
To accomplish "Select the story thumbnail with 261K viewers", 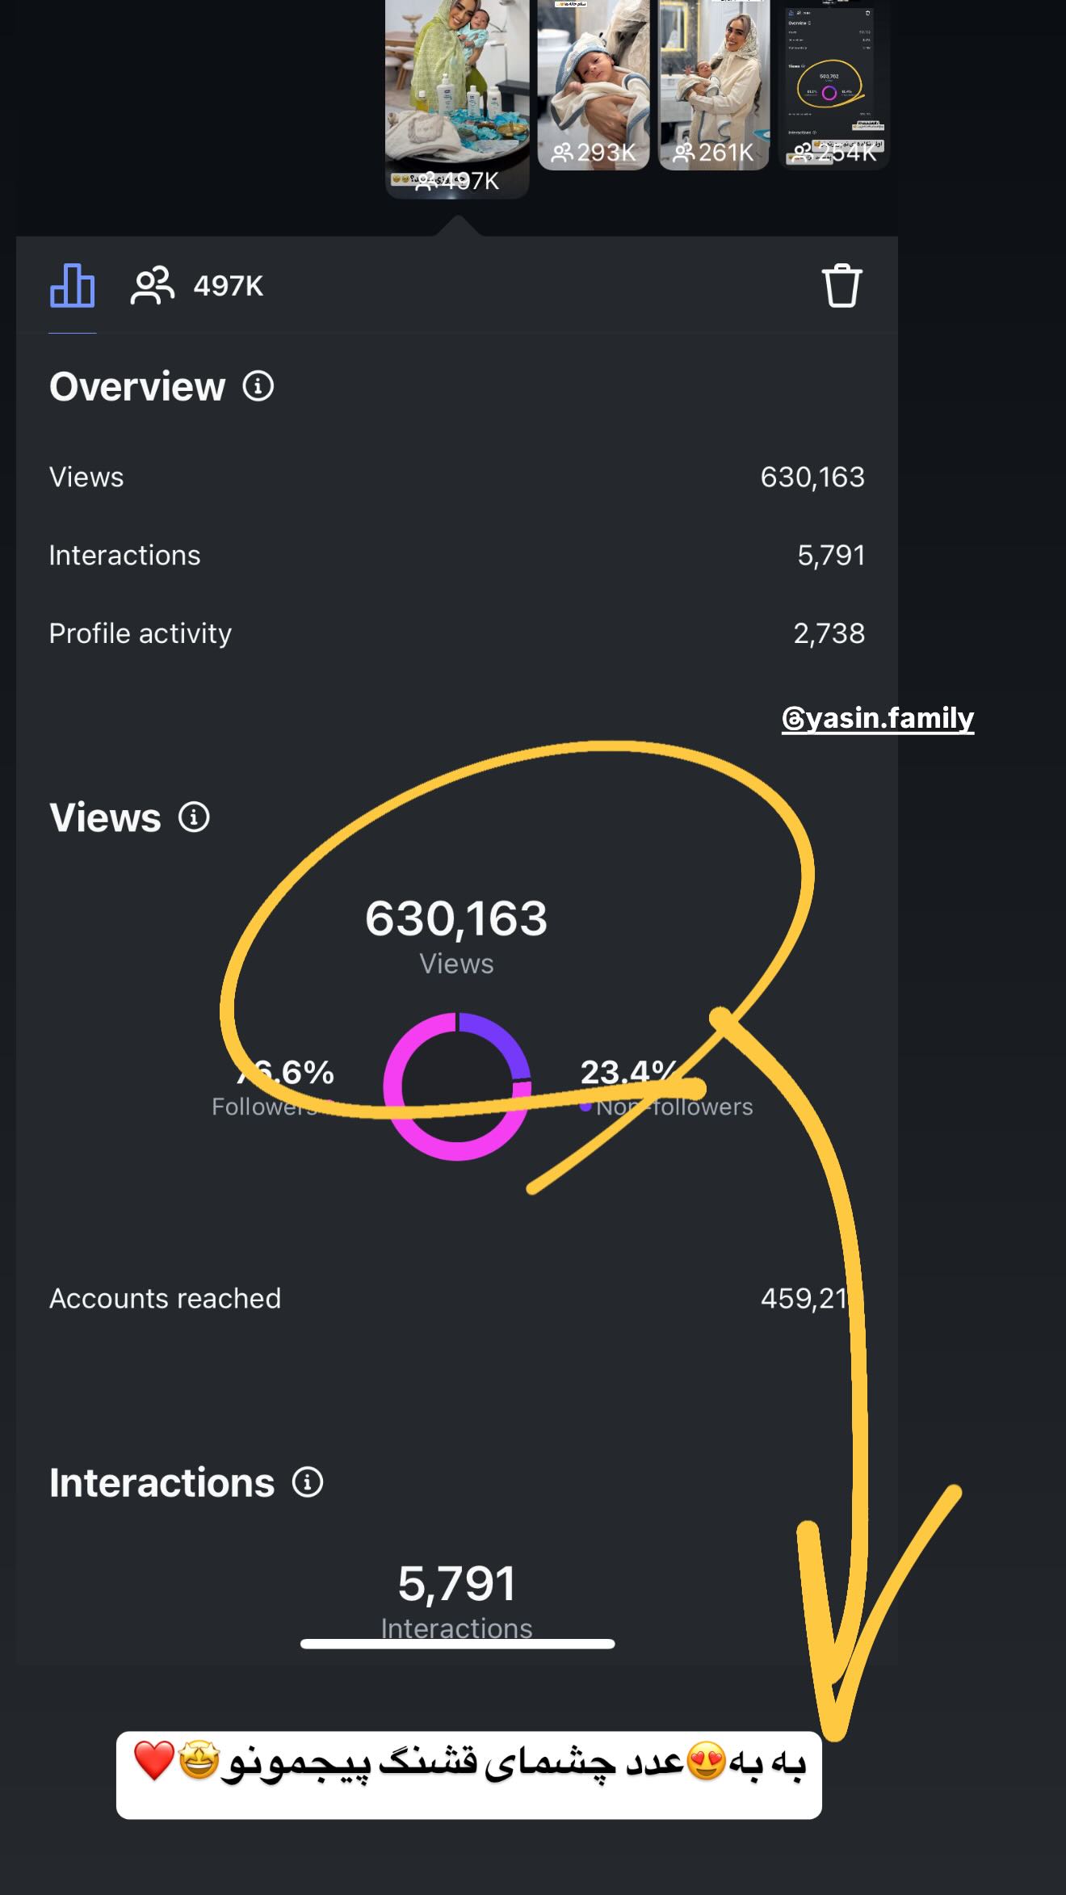I will [714, 84].
